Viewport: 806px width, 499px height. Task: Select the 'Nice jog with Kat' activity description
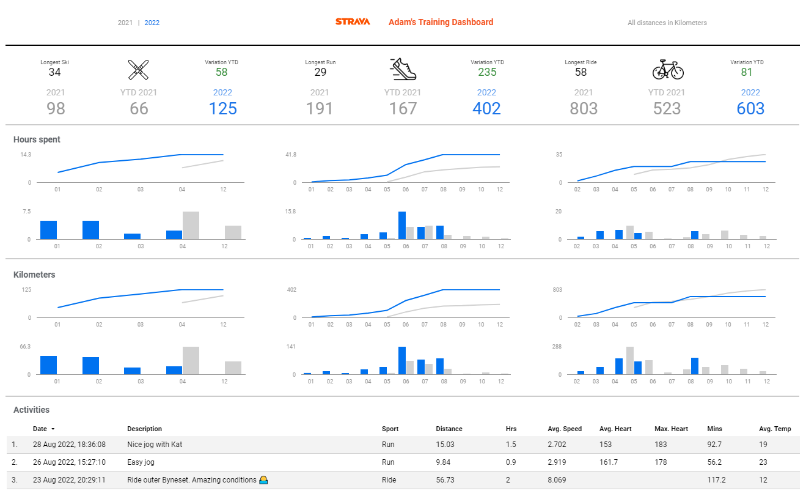pyautogui.click(x=155, y=445)
